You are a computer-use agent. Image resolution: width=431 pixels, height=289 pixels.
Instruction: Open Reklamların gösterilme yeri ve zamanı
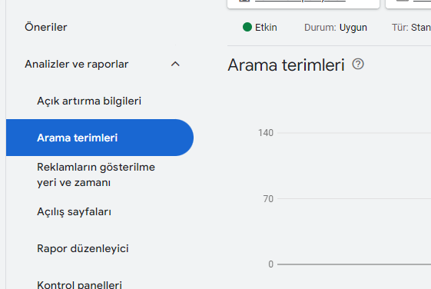(x=96, y=174)
